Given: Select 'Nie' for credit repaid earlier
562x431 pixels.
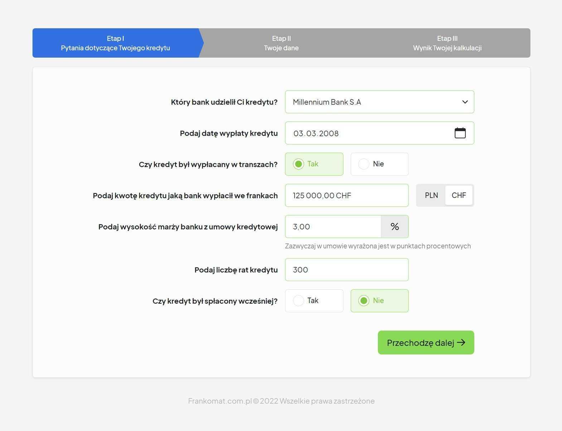Looking at the screenshot, I should 379,301.
